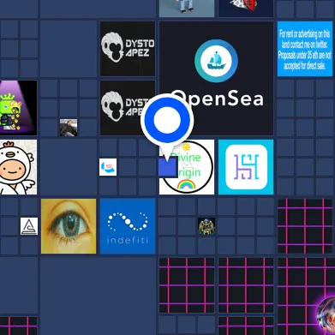The width and height of the screenshot is (335, 335).
Task: Click the small blue cap icon parcel
Action: [108, 167]
